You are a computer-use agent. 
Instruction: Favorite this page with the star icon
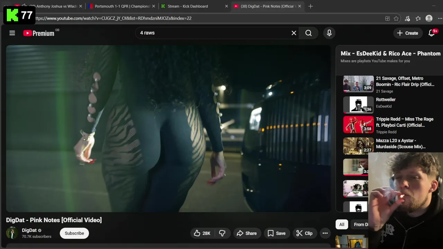tap(396, 18)
